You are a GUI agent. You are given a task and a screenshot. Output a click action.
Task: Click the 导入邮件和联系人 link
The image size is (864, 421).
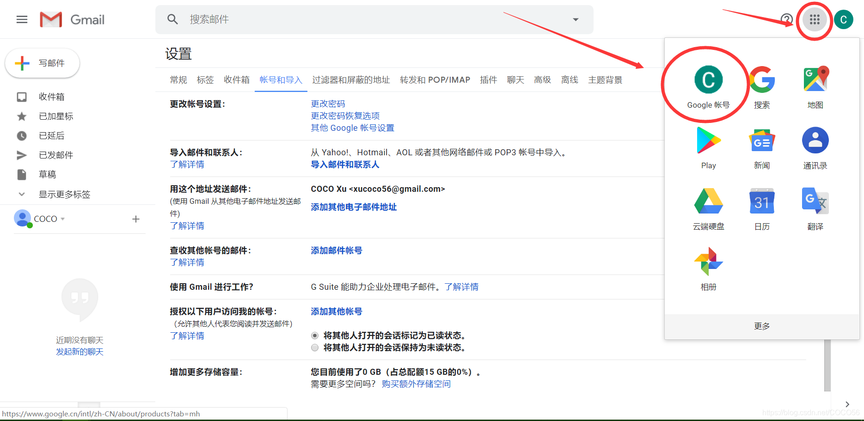[x=345, y=165]
